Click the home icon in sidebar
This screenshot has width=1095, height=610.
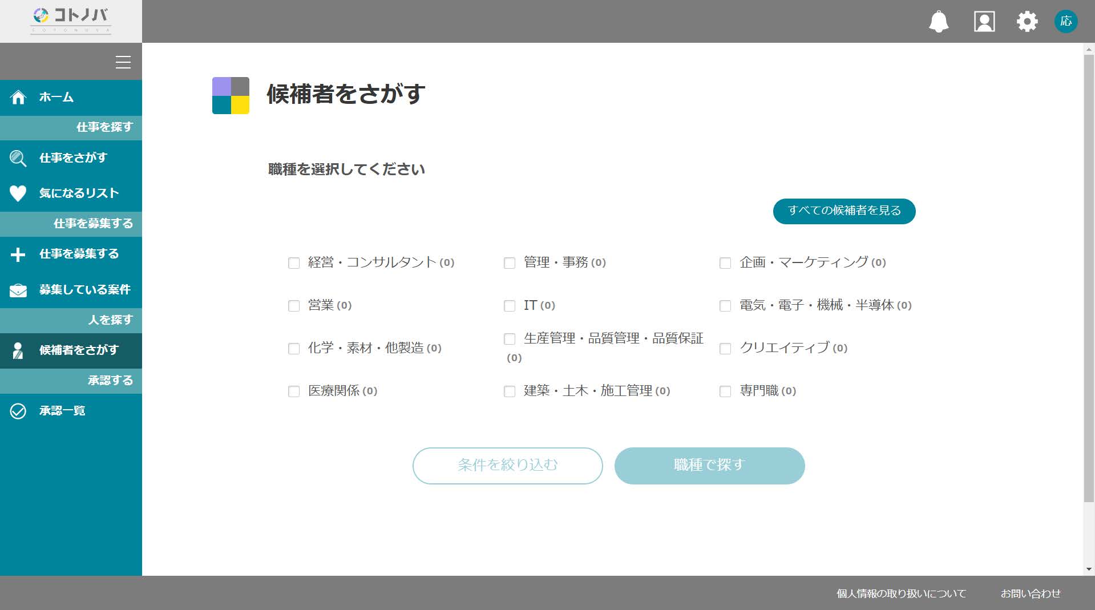click(x=18, y=97)
